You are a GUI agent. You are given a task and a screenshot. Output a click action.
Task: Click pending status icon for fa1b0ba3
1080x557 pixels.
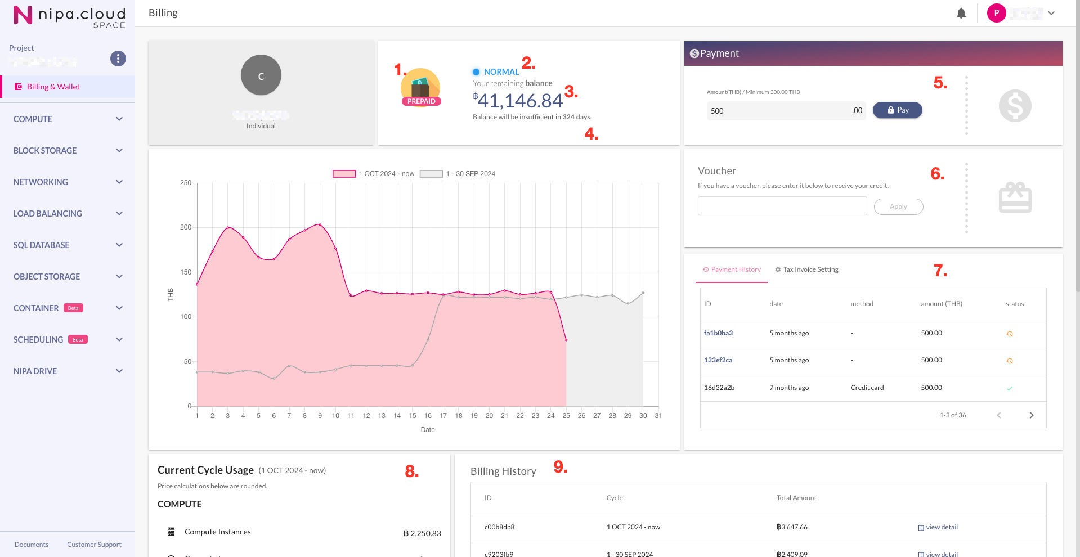pos(1010,334)
